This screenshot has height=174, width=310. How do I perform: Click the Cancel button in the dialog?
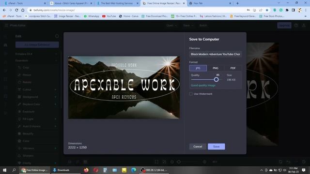[x=198, y=146]
